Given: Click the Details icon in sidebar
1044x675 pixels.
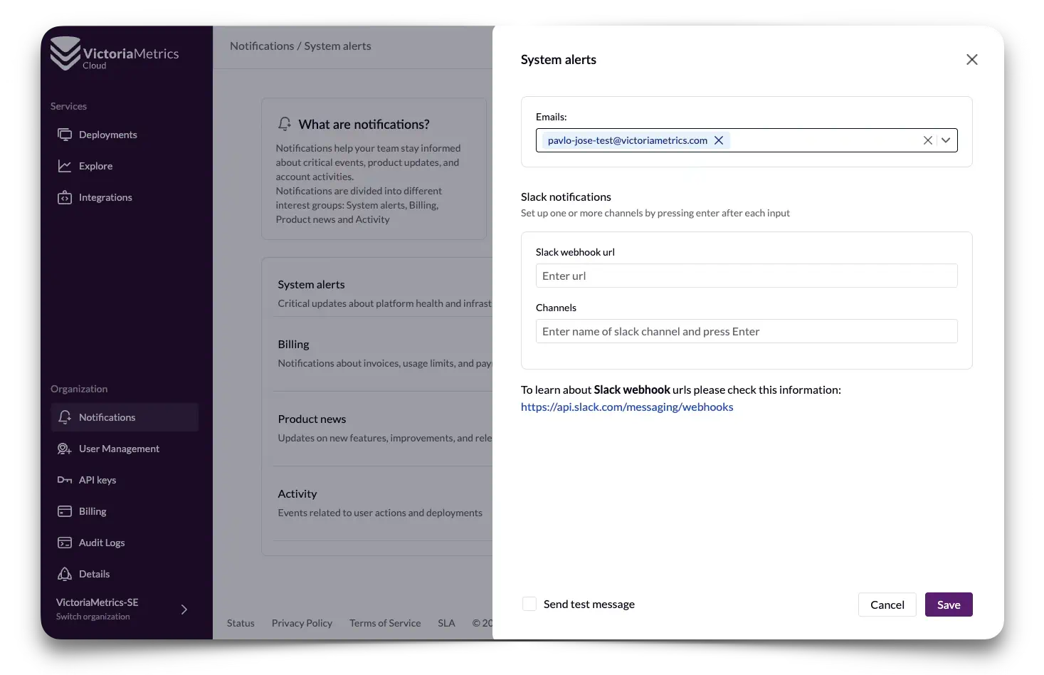Looking at the screenshot, I should pyautogui.click(x=65, y=574).
